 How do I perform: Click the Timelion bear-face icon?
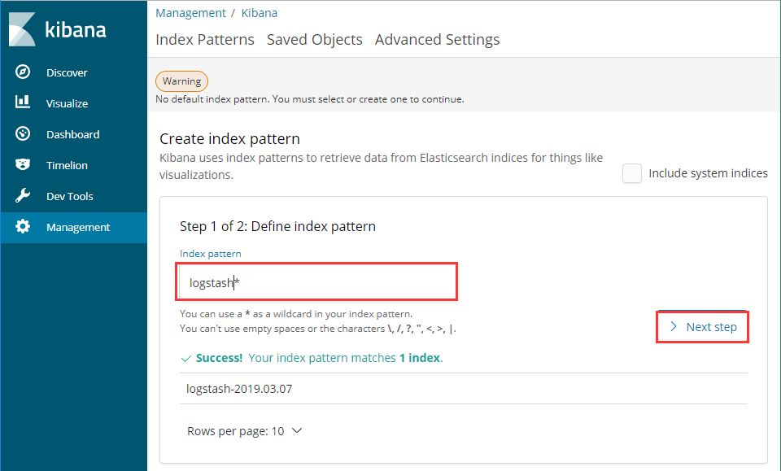pos(23,164)
